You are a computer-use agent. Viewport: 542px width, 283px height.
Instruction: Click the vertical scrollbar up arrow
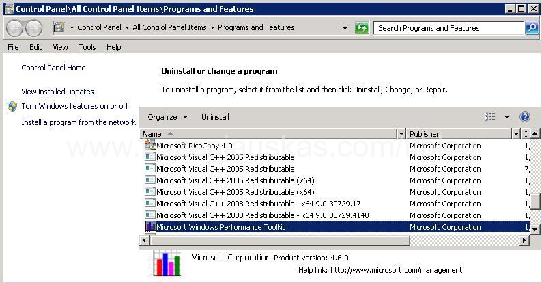(534, 133)
